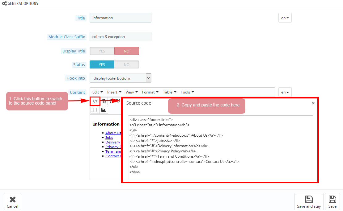The width and height of the screenshot is (343, 211).
Task: Click inside the source code textarea
Action: 221,149
